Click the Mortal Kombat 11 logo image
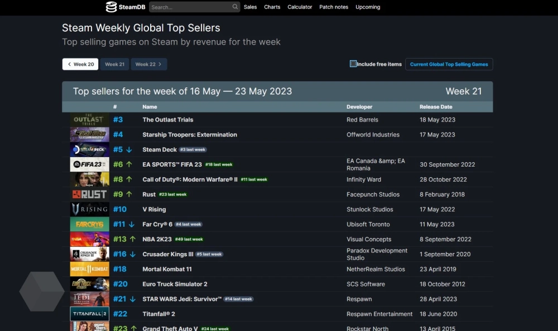The width and height of the screenshot is (558, 331). (x=89, y=269)
